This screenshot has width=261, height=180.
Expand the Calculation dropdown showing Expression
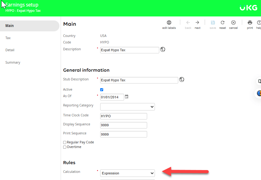click(128, 173)
